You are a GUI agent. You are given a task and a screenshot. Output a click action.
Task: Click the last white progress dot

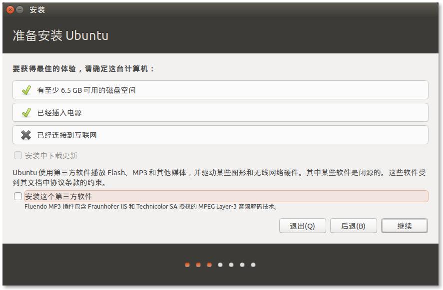point(253,265)
